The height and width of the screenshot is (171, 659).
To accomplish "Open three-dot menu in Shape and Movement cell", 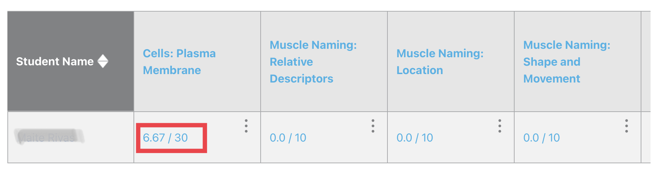I will pyautogui.click(x=627, y=126).
